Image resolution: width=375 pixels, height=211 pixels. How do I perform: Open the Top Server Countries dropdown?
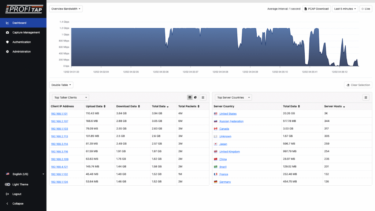click(x=233, y=97)
